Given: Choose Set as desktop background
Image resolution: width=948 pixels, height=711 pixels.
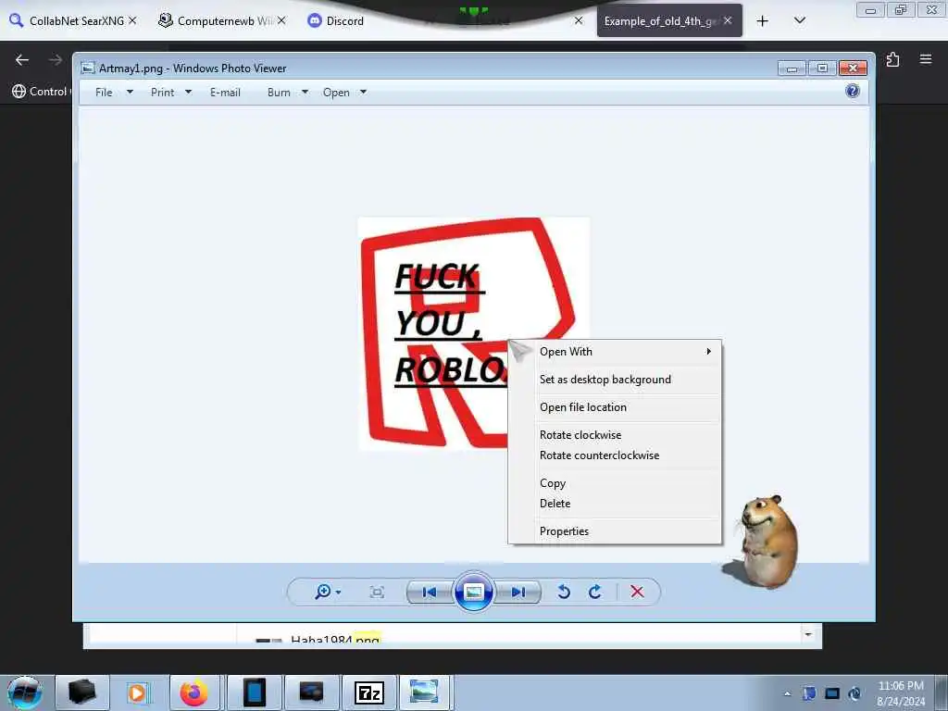Looking at the screenshot, I should (x=615, y=379).
